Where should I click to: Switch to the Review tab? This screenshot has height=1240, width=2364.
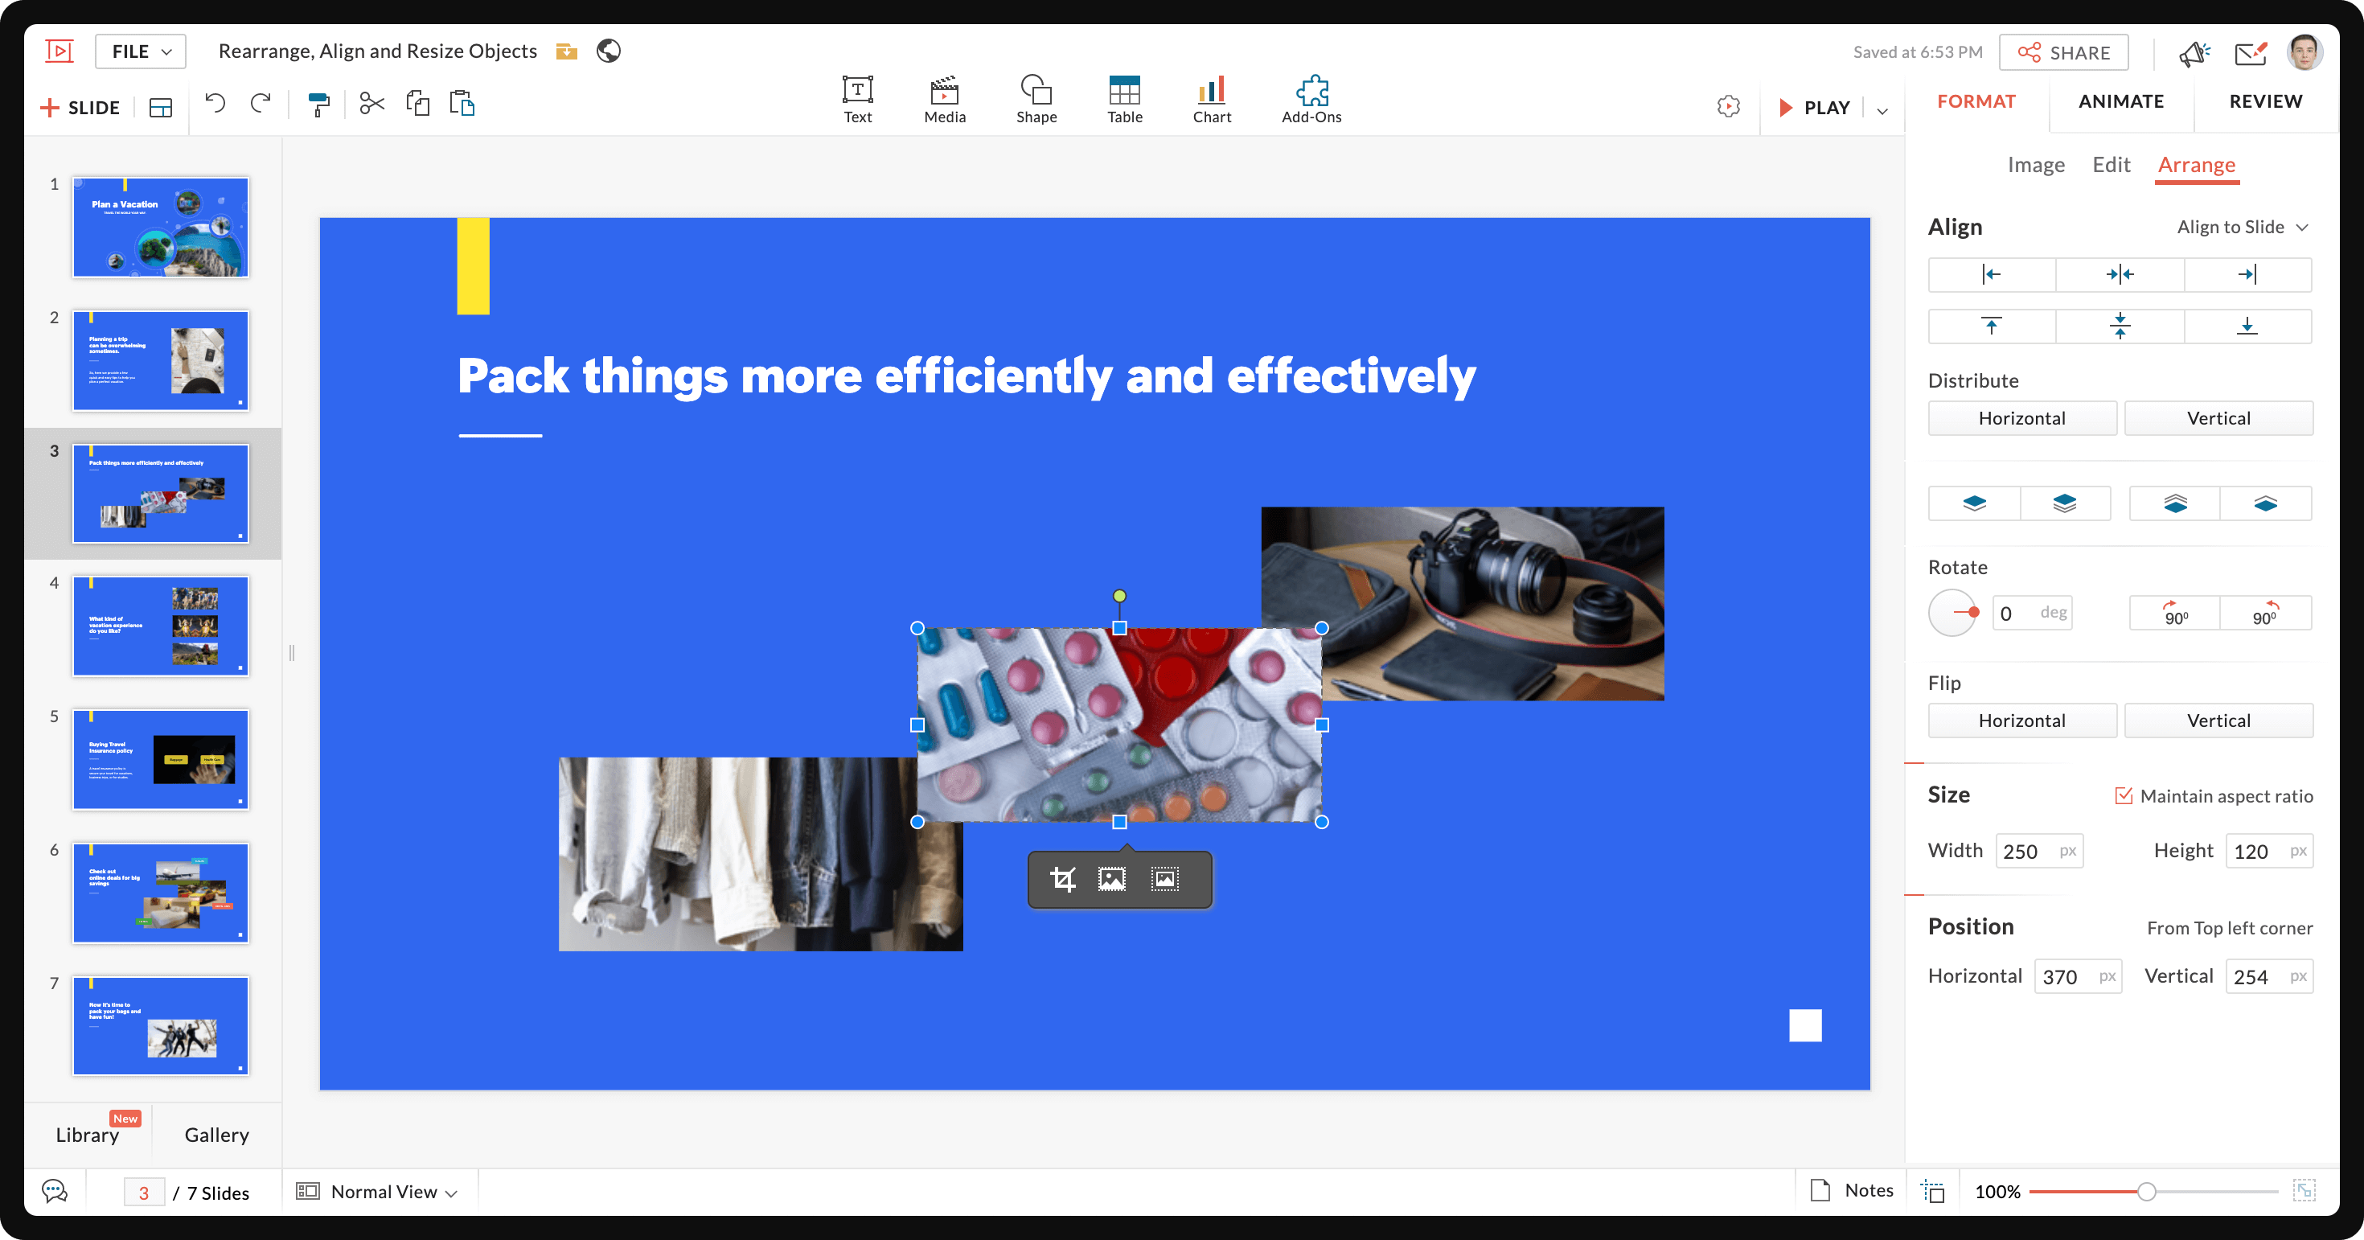(x=2266, y=101)
